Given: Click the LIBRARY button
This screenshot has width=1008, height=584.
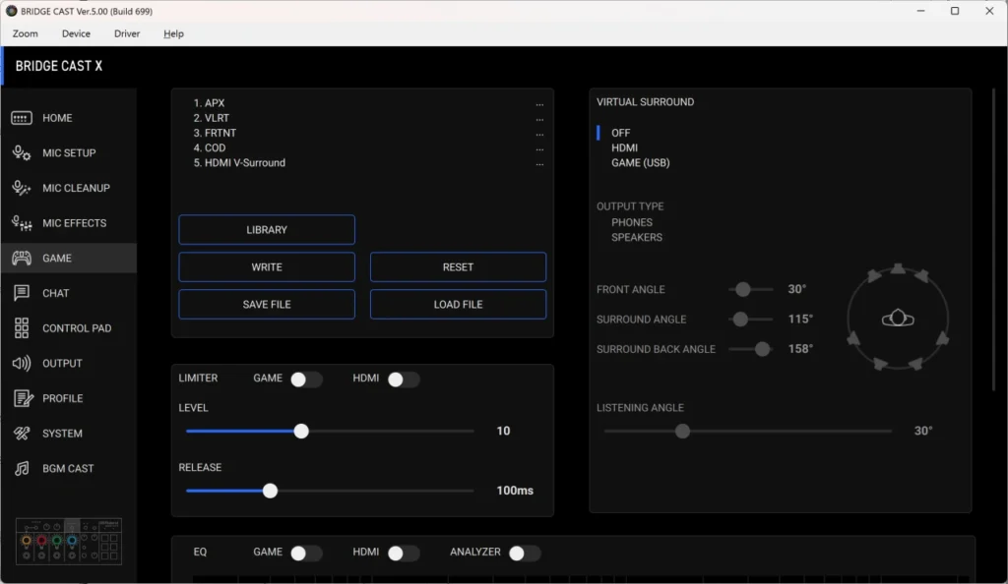Looking at the screenshot, I should click(x=267, y=230).
